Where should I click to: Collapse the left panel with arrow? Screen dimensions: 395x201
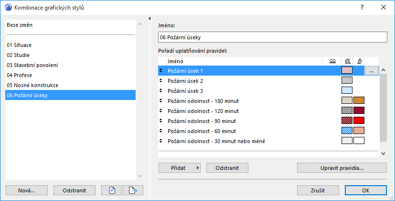(x=150, y=19)
